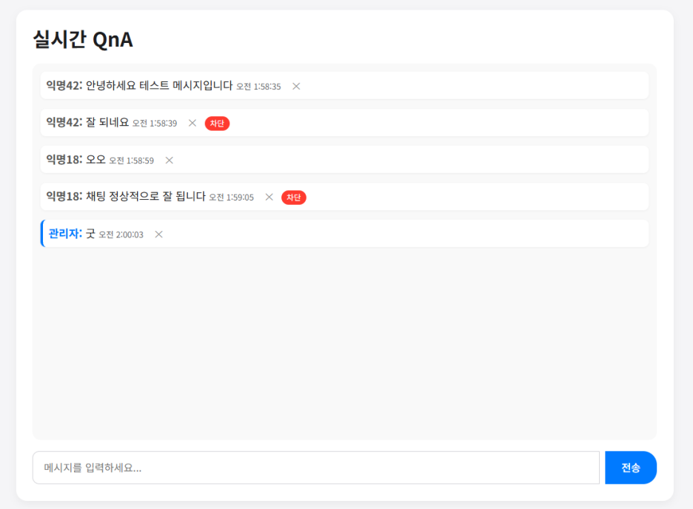This screenshot has width=693, height=509.
Task: Click the timestamp 오전 1:58:59
Action: coord(132,161)
